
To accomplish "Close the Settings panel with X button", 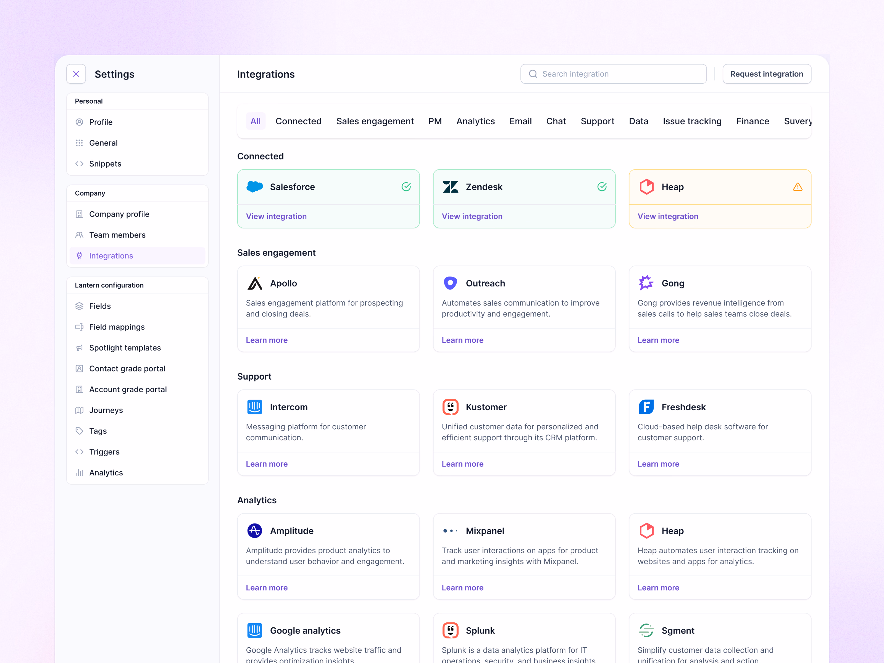I will coord(76,74).
